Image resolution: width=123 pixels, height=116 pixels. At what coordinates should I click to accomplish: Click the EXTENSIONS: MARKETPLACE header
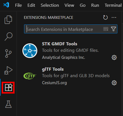pos(48,17)
